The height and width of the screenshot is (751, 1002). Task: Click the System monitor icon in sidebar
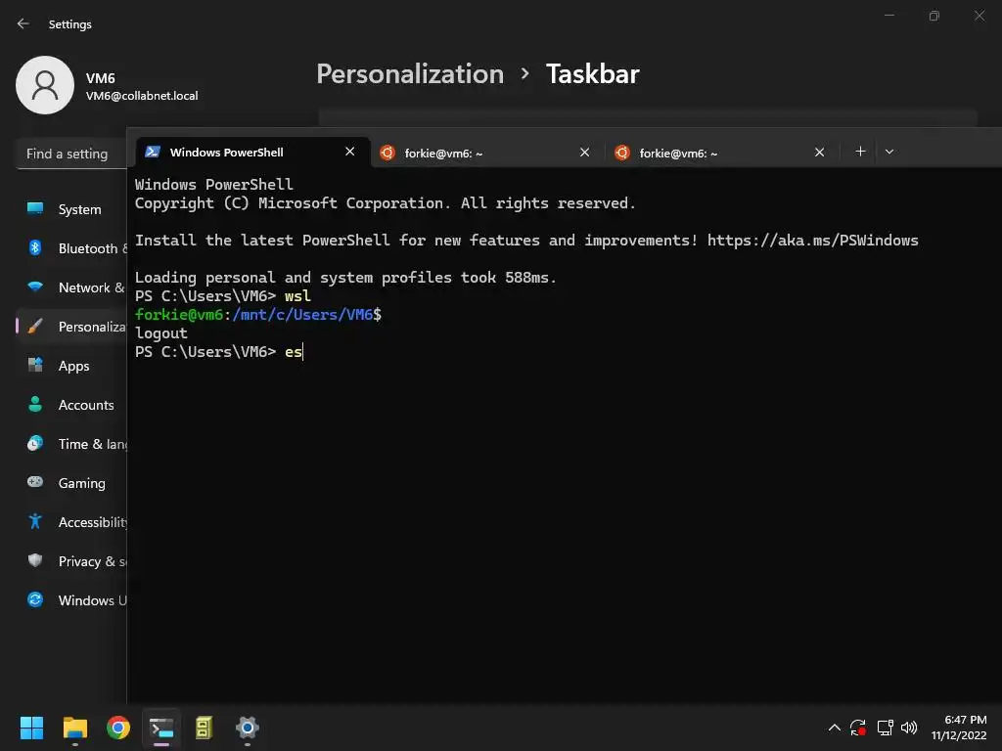click(x=35, y=208)
